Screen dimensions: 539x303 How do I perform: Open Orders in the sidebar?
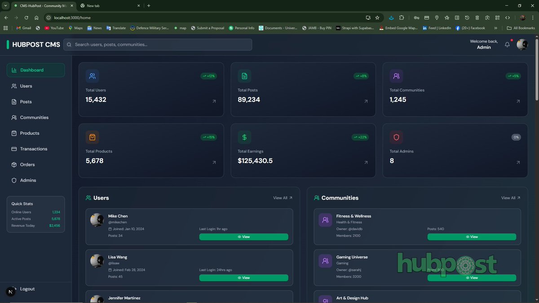(35, 164)
